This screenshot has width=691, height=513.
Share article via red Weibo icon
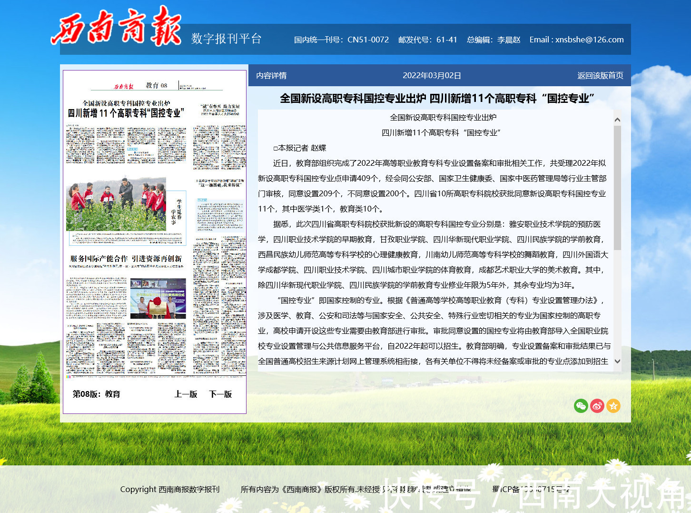point(597,406)
